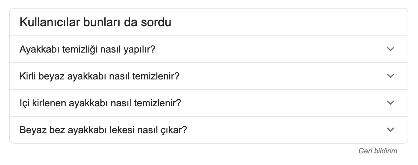The image size is (418, 165).
Task: Click the word "temizlenir?" in the third question
Action: (157, 103)
